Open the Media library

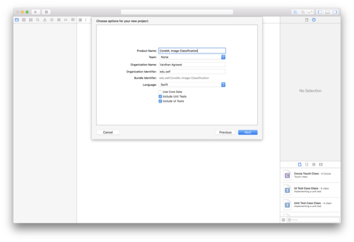pyautogui.click(x=320, y=165)
